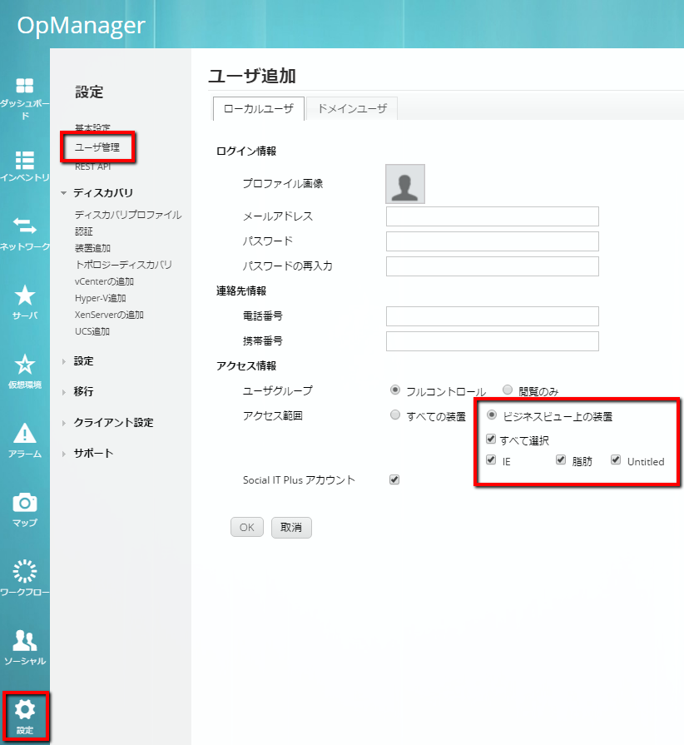684x745 pixels.
Task: Open the Virtual environment (仮想環境) icon
Action: tap(25, 365)
